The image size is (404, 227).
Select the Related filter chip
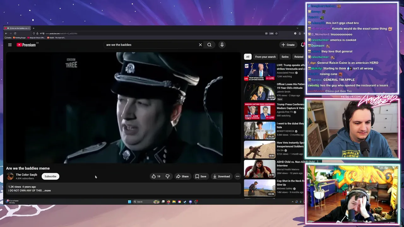click(x=299, y=57)
